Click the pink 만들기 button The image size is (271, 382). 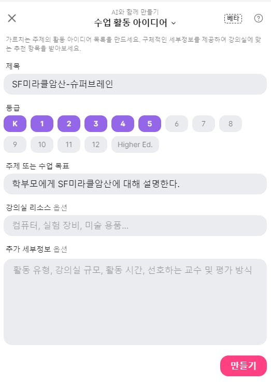pos(244,366)
